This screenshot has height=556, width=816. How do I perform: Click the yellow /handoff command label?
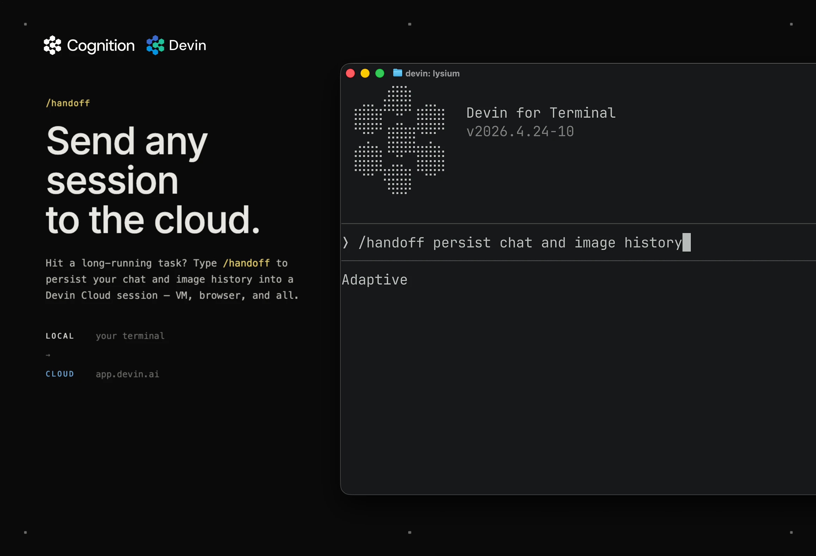[68, 103]
